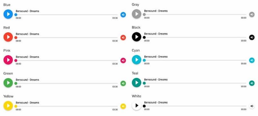Screen dimensions: 258x116
Task: Play the Blue audio player
Action: 8,14
